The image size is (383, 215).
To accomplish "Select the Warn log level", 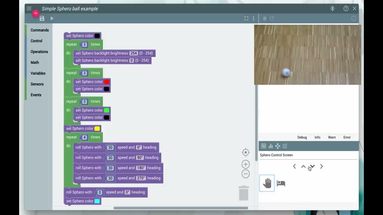I will click(332, 137).
